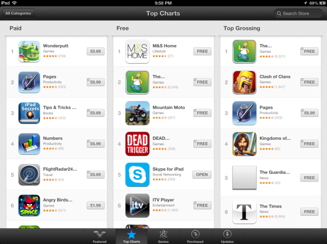Screen dimensions: 327x244
Task: Tap the M&S Home app icon
Action: coord(137,52)
